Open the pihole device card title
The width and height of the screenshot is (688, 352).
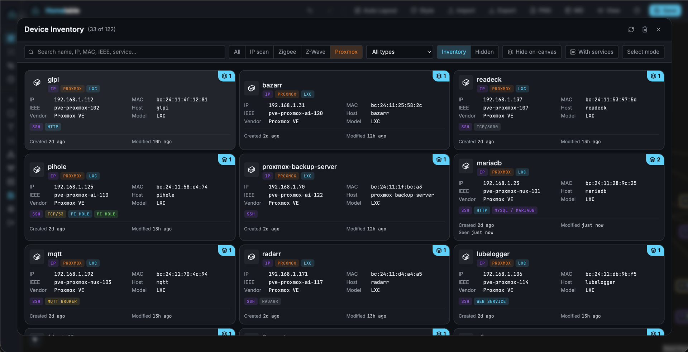pos(57,167)
